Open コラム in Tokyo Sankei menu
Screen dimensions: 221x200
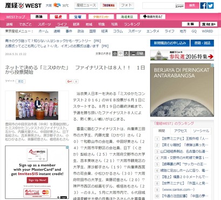coord(118,31)
